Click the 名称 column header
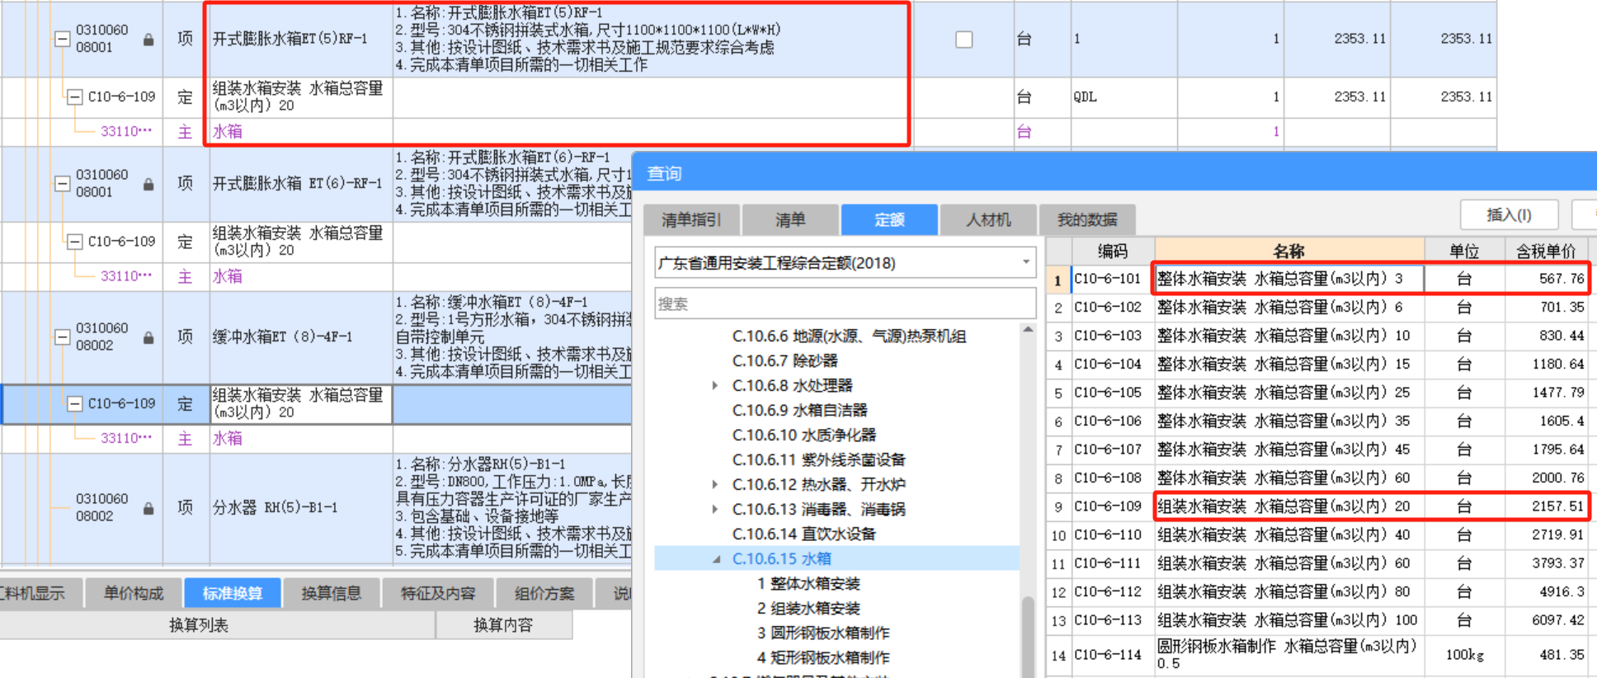1597x678 pixels. click(1288, 251)
